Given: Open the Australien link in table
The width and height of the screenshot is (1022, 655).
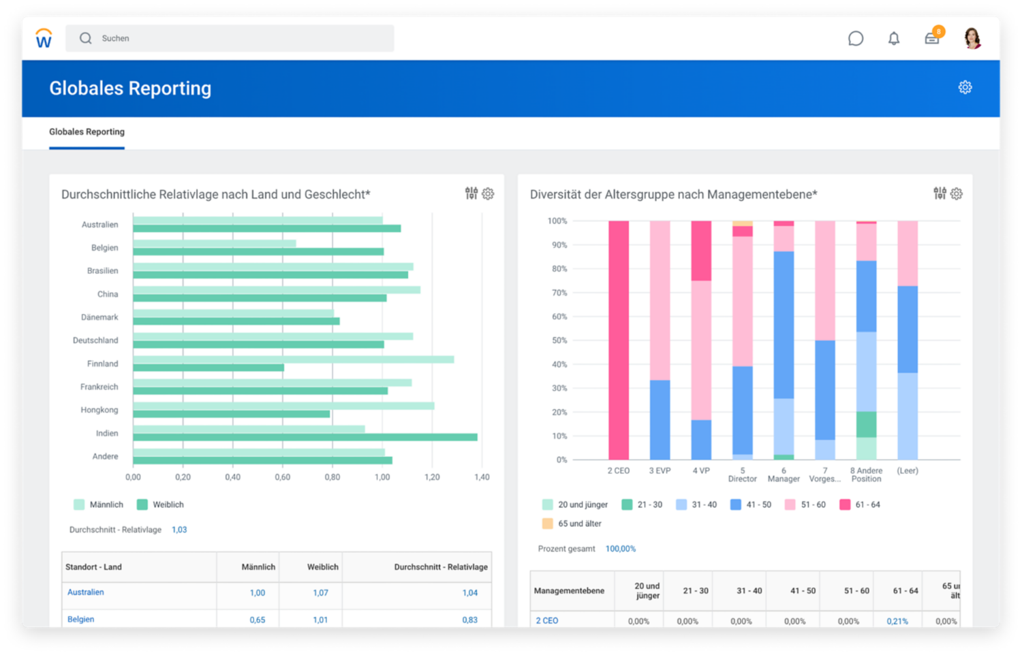Looking at the screenshot, I should click(86, 592).
